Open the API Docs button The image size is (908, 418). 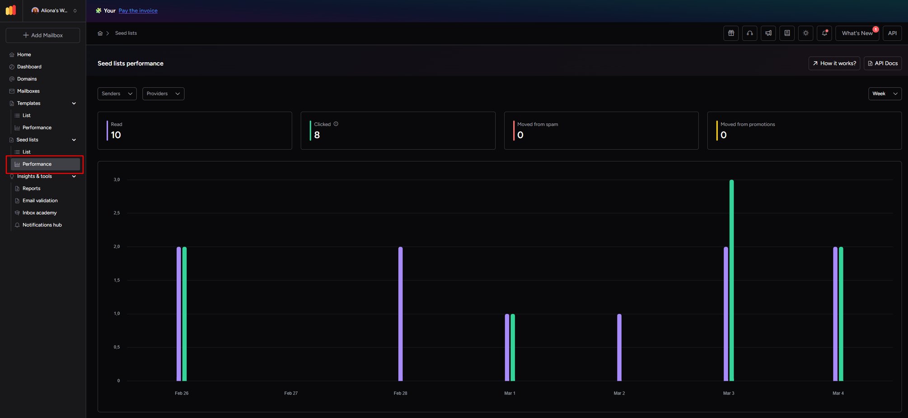click(883, 64)
